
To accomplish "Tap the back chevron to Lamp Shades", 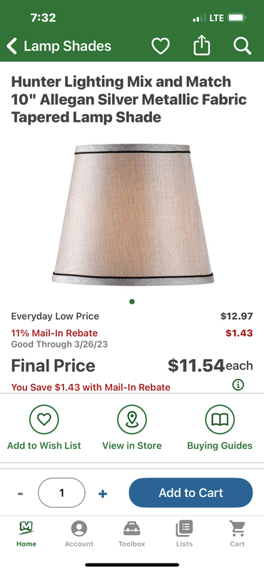I will [11, 46].
